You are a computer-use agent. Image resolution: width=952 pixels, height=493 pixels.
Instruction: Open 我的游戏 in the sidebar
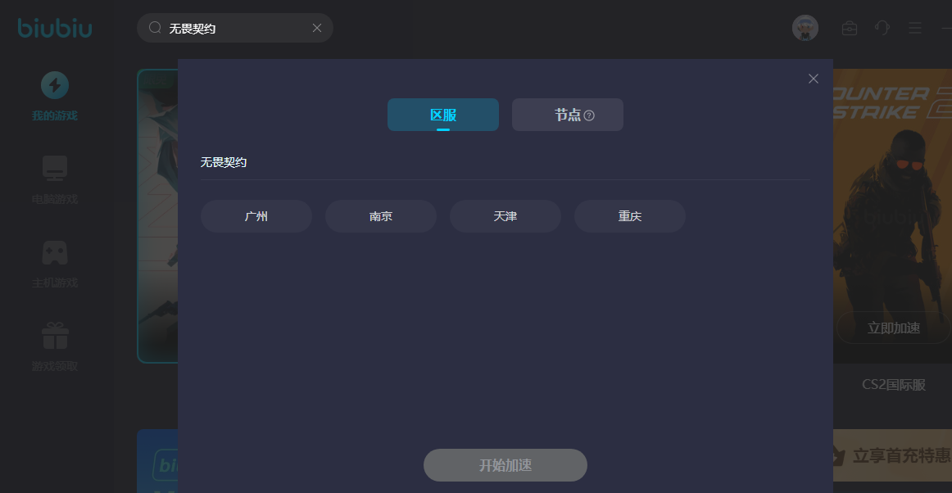tap(55, 97)
